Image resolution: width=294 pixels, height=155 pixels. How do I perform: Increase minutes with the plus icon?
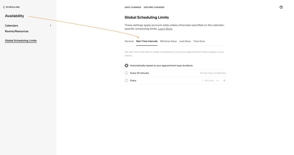point(224,81)
